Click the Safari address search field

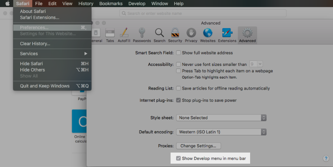click(203, 13)
